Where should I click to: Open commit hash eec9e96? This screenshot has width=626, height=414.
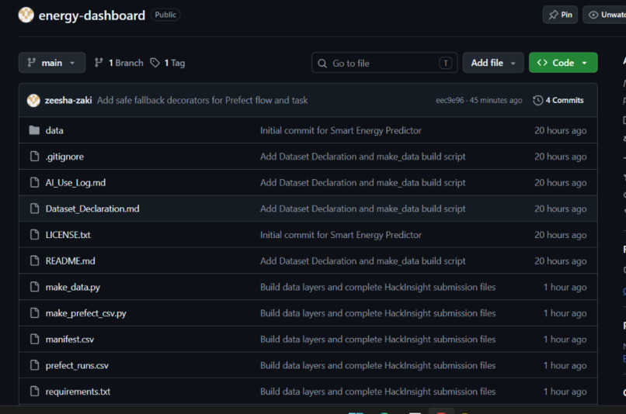[x=450, y=101]
